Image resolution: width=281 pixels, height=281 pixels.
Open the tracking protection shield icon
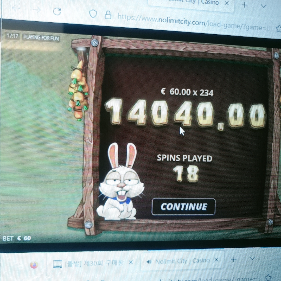click(x=93, y=14)
